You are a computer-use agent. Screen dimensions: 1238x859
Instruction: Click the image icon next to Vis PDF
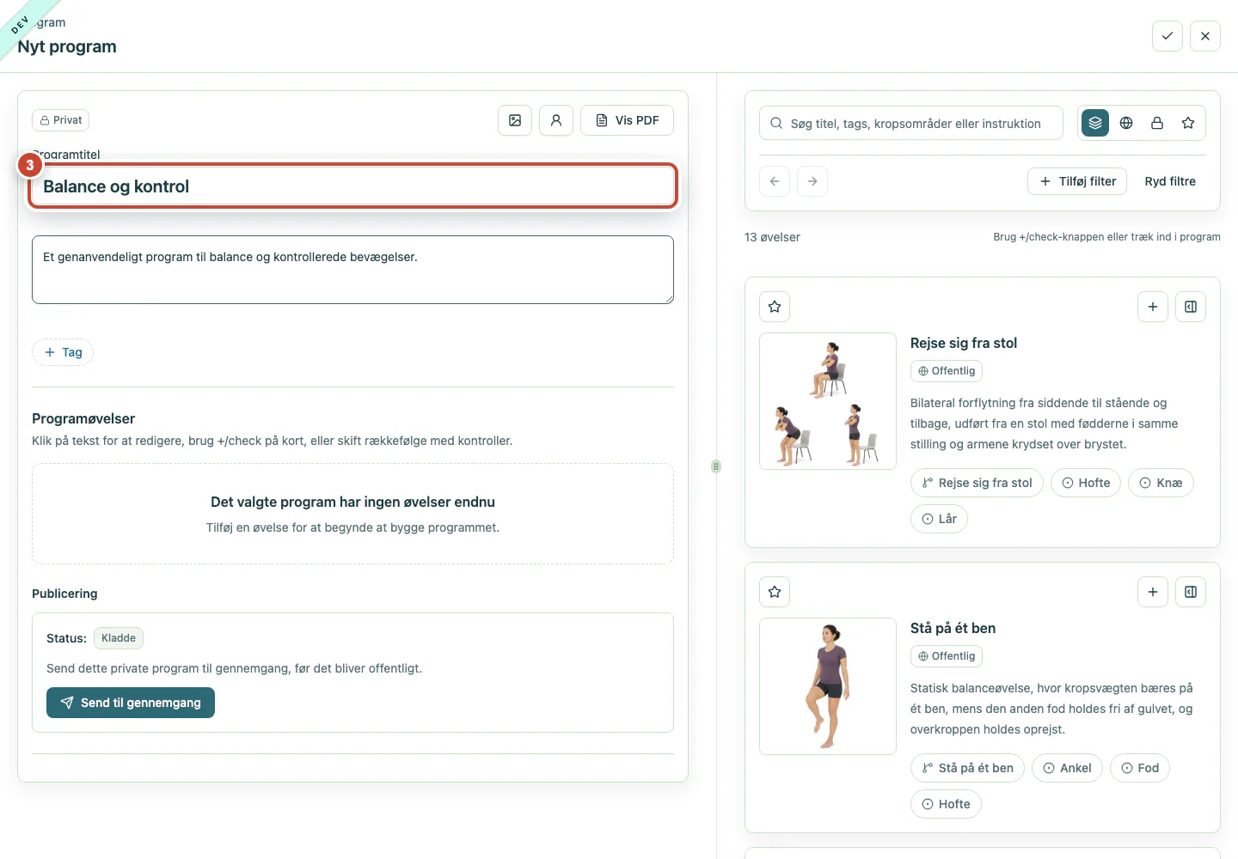515,120
